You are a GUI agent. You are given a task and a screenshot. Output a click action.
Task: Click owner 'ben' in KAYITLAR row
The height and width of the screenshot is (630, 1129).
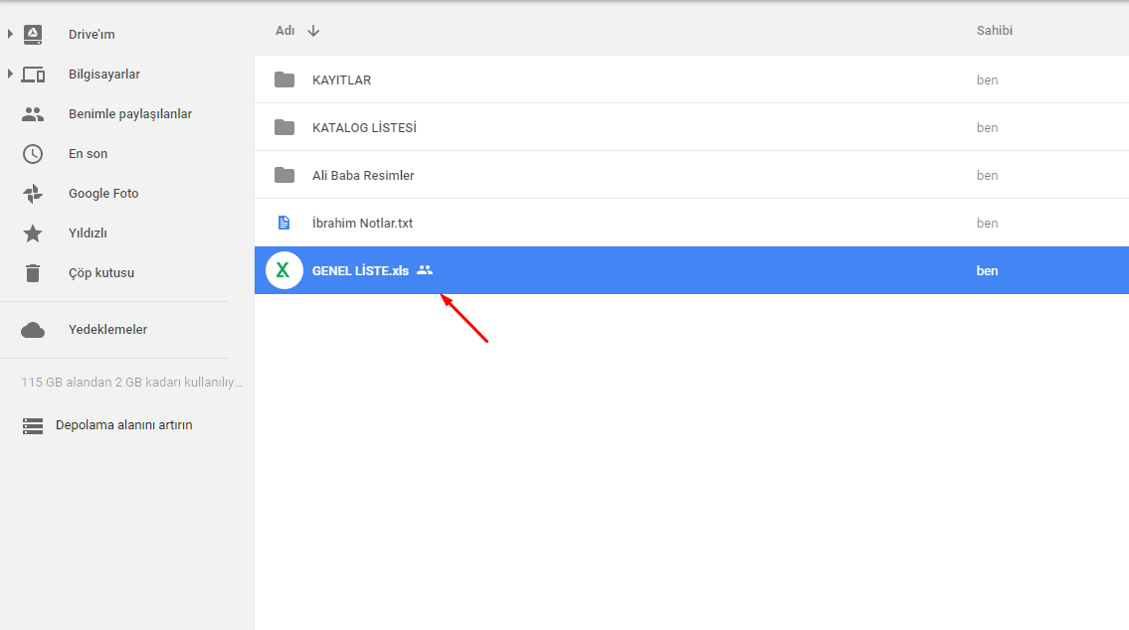[987, 79]
